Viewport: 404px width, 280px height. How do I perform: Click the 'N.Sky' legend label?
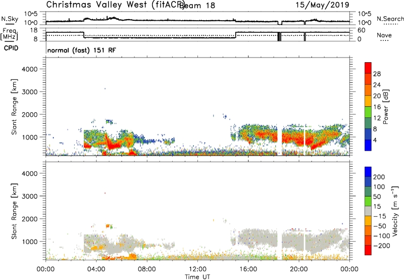coord(10,19)
